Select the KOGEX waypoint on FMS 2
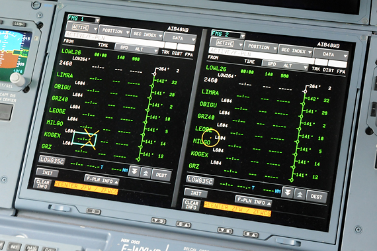This screenshot has width=377, height=251. pos(200,154)
